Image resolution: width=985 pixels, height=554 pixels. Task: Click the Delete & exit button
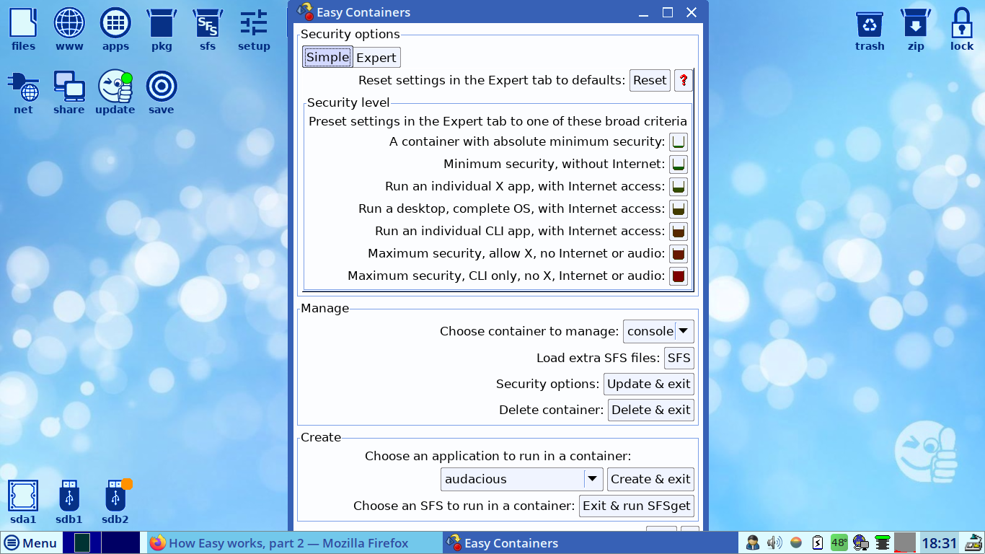tap(651, 410)
